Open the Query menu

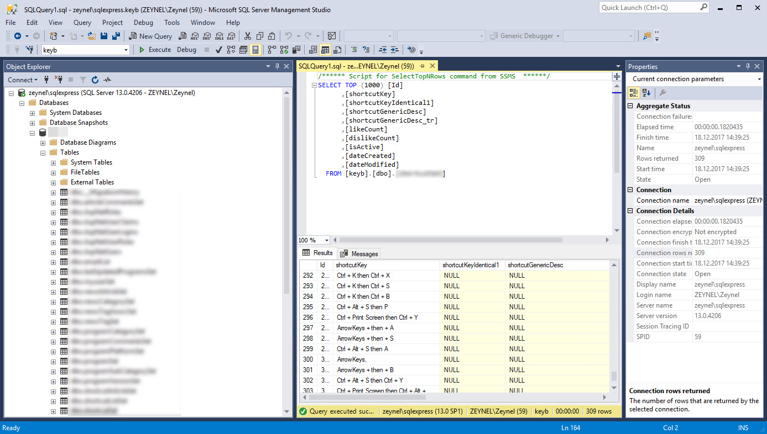(x=82, y=23)
